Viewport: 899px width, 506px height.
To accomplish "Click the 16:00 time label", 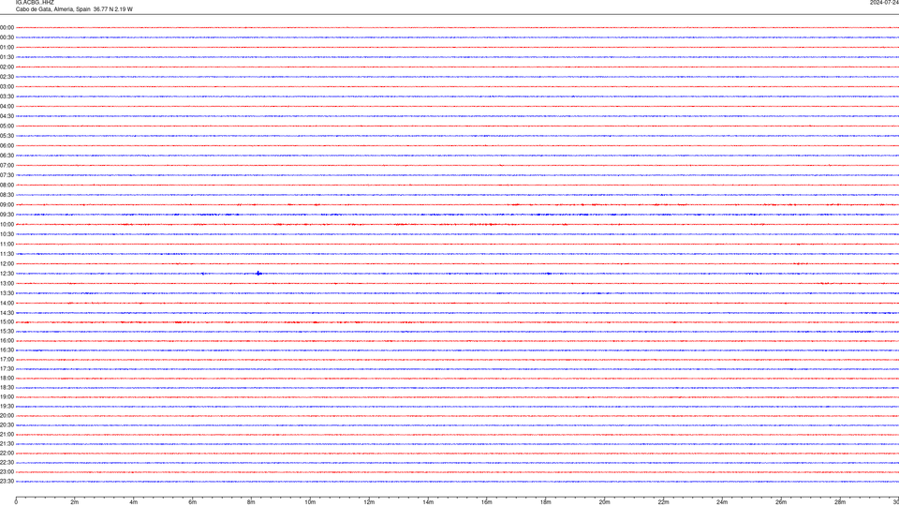I will (7, 341).
